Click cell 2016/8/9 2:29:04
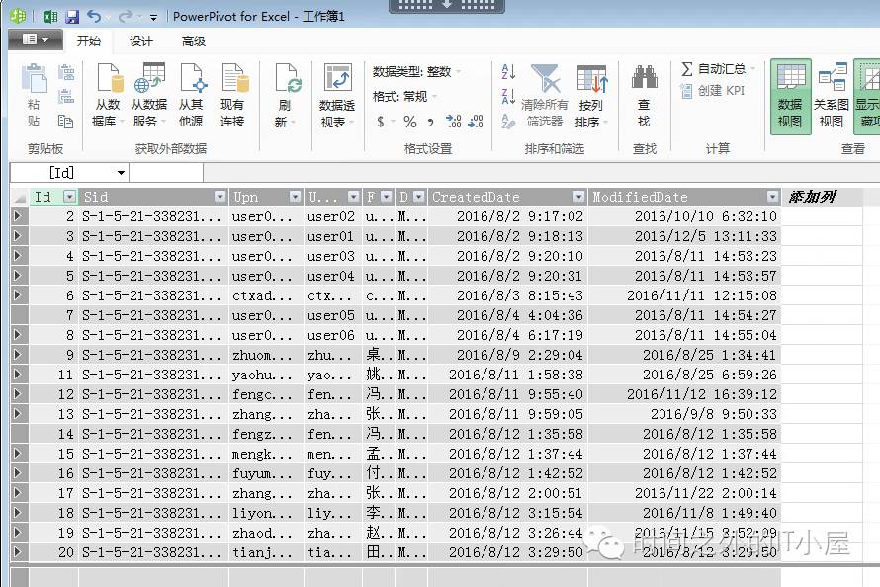The image size is (880, 587). pyautogui.click(x=507, y=355)
